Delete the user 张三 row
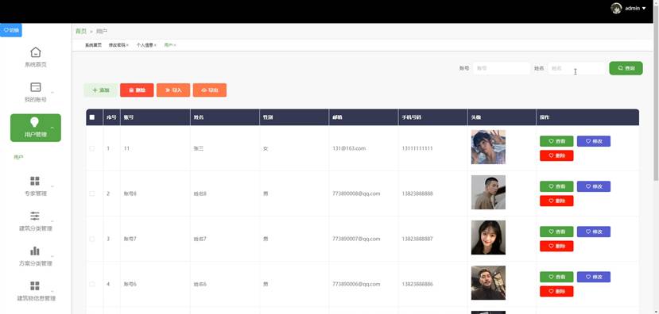Screen dimensions: 659x314 coord(556,155)
